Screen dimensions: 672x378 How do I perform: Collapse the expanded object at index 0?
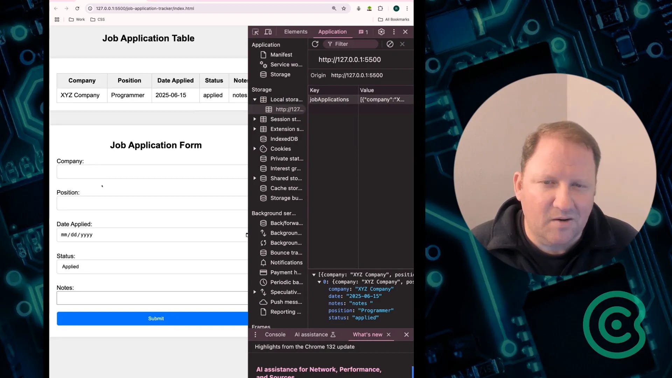(319, 282)
